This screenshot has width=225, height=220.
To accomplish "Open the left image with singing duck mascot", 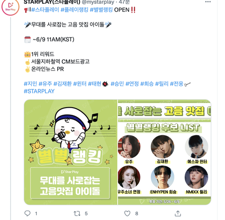I will tap(71, 152).
